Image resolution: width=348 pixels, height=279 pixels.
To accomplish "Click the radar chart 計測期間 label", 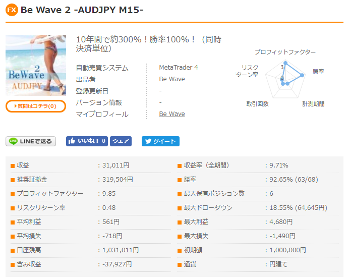I will [x=313, y=104].
